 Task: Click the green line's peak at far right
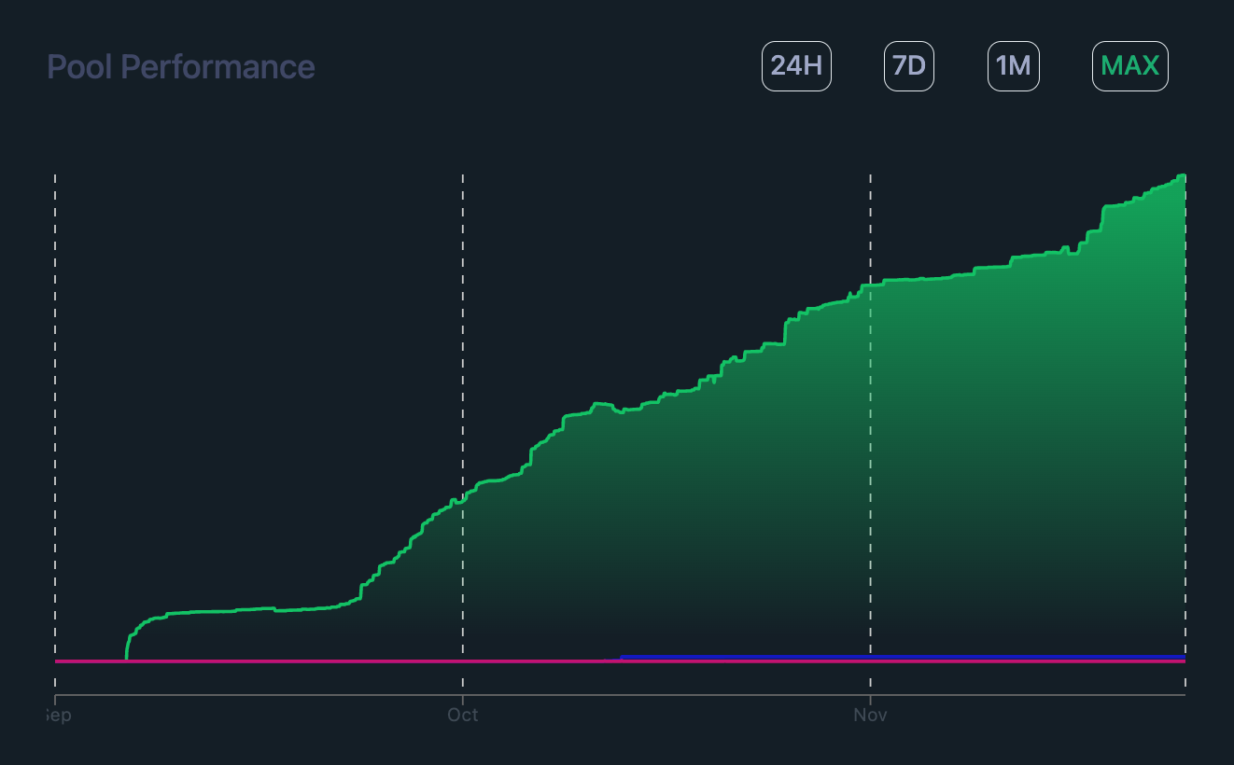[x=1182, y=176]
